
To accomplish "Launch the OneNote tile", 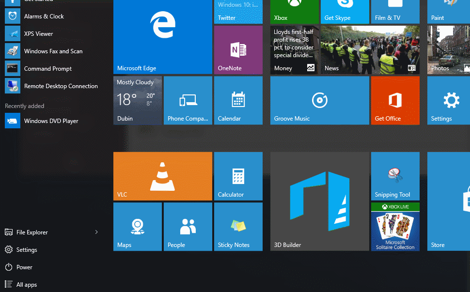I will pyautogui.click(x=238, y=50).
